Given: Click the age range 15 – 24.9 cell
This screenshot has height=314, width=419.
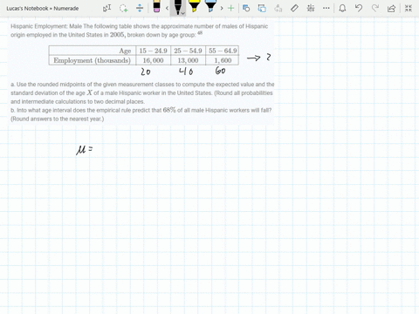Looking at the screenshot, I should tap(153, 51).
